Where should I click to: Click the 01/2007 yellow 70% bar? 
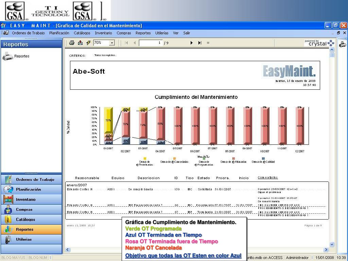click(108, 120)
